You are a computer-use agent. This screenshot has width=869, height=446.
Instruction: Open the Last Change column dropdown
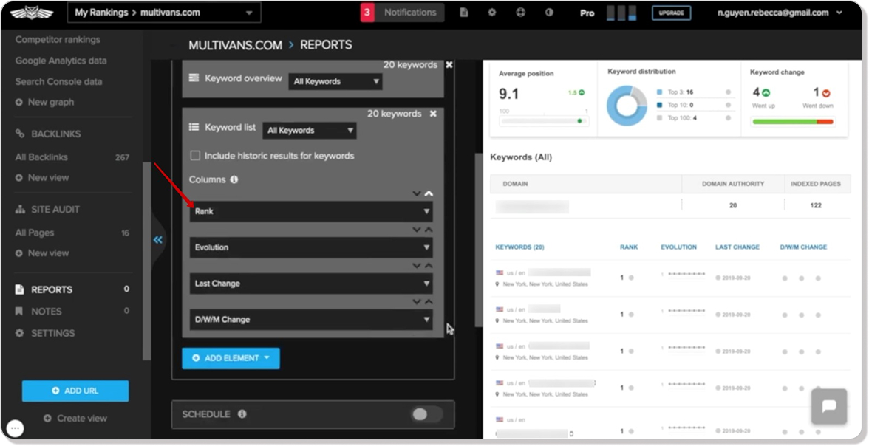(x=311, y=283)
